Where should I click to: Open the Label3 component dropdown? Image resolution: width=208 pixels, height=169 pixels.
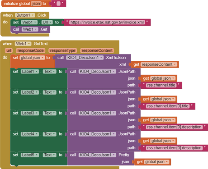(x=30, y=113)
